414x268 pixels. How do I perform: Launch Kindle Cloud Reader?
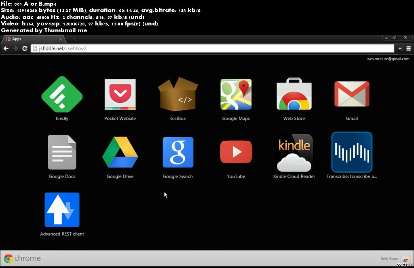click(294, 153)
